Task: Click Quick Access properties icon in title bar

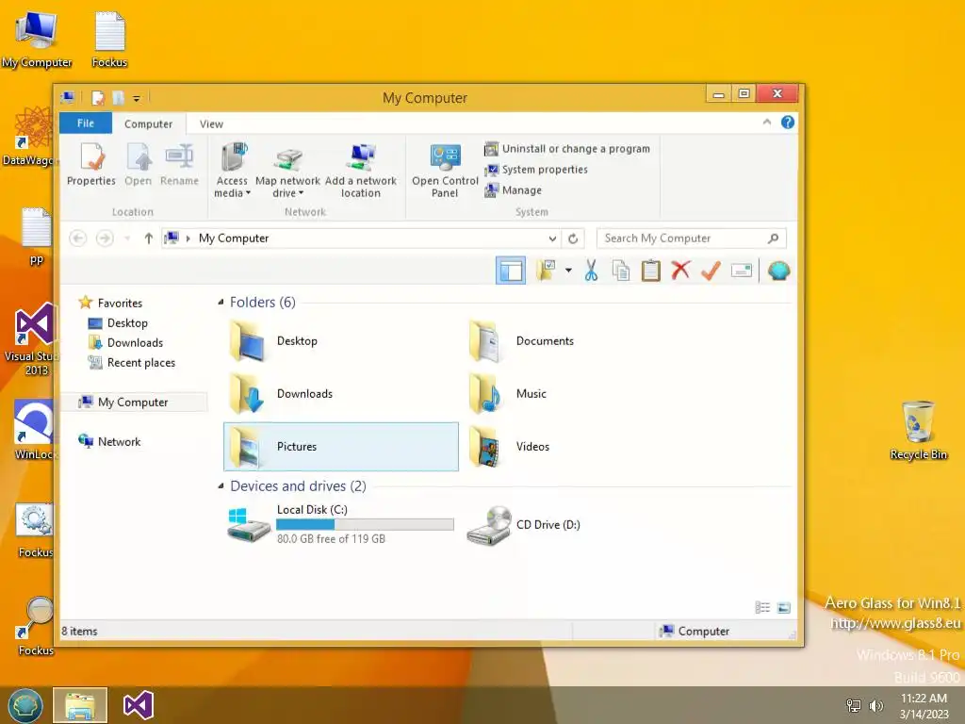Action: click(x=97, y=98)
